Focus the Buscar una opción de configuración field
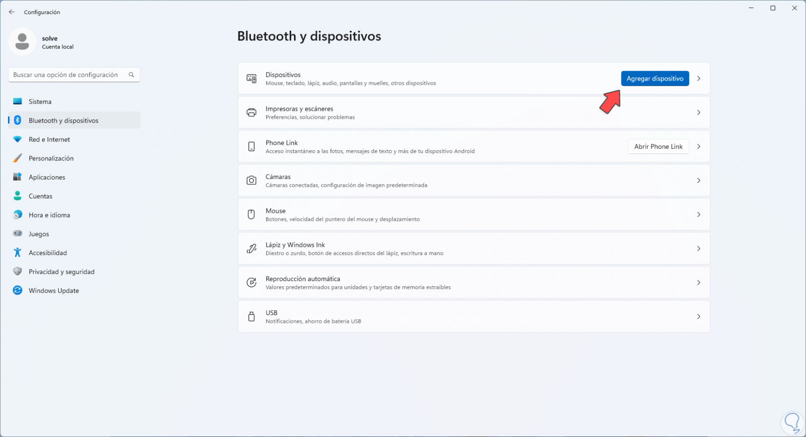 click(68, 75)
